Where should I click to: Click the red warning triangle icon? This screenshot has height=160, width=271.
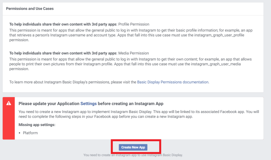[9, 103]
